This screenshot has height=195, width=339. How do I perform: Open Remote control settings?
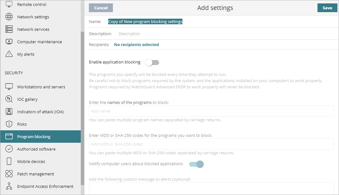pos(32,4)
